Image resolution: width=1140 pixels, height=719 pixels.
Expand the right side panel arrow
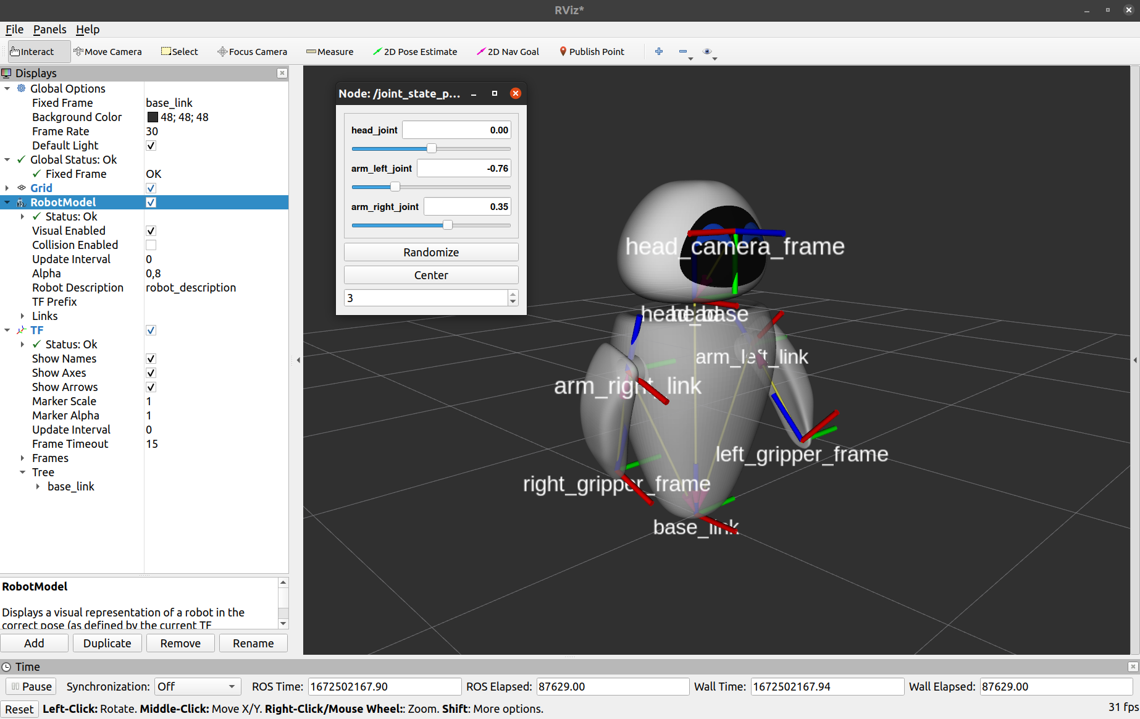coord(1135,359)
